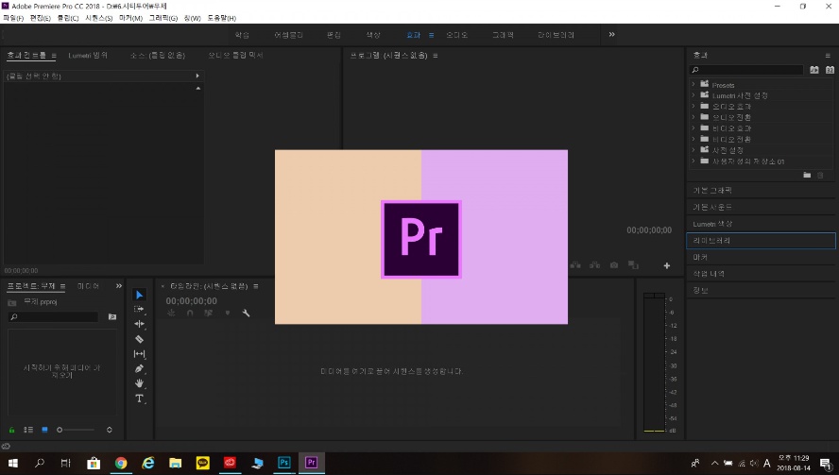Open timeline display settings wrench icon
The image size is (839, 475).
247,314
